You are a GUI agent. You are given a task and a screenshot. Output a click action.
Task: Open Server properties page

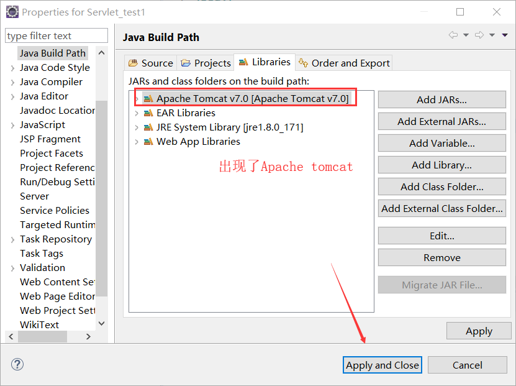[x=34, y=196]
